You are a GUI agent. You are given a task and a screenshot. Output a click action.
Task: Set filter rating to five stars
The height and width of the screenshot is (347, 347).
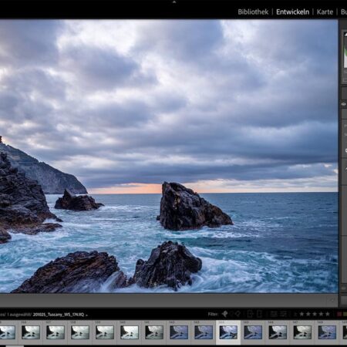point(327,314)
